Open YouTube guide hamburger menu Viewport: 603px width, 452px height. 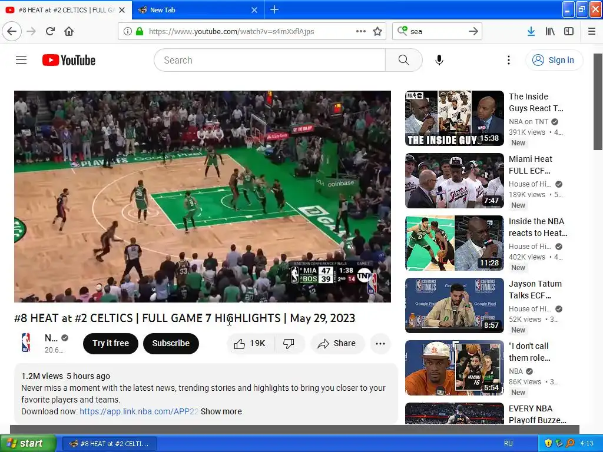click(21, 60)
